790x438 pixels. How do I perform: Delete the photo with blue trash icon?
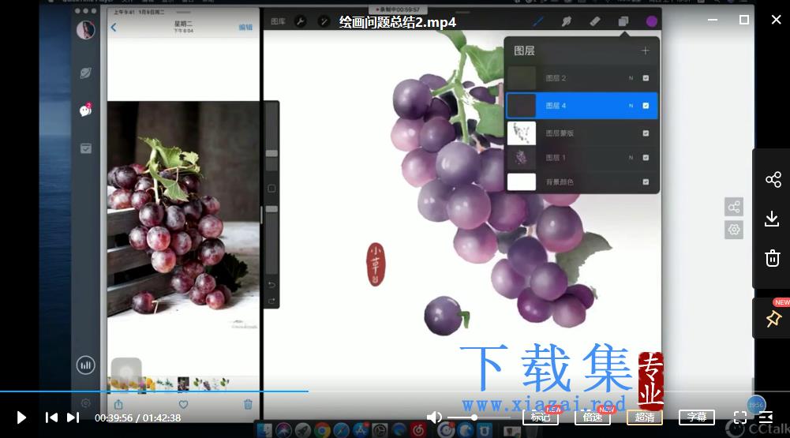tap(248, 404)
